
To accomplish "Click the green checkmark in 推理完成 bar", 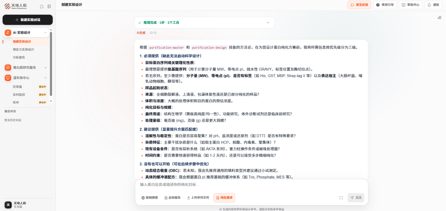I will click(x=140, y=23).
